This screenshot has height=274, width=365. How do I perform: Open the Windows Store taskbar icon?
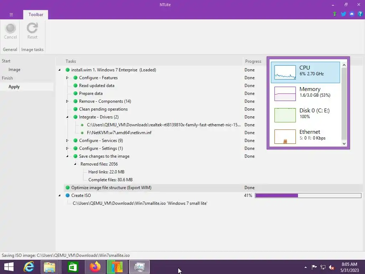(73, 267)
